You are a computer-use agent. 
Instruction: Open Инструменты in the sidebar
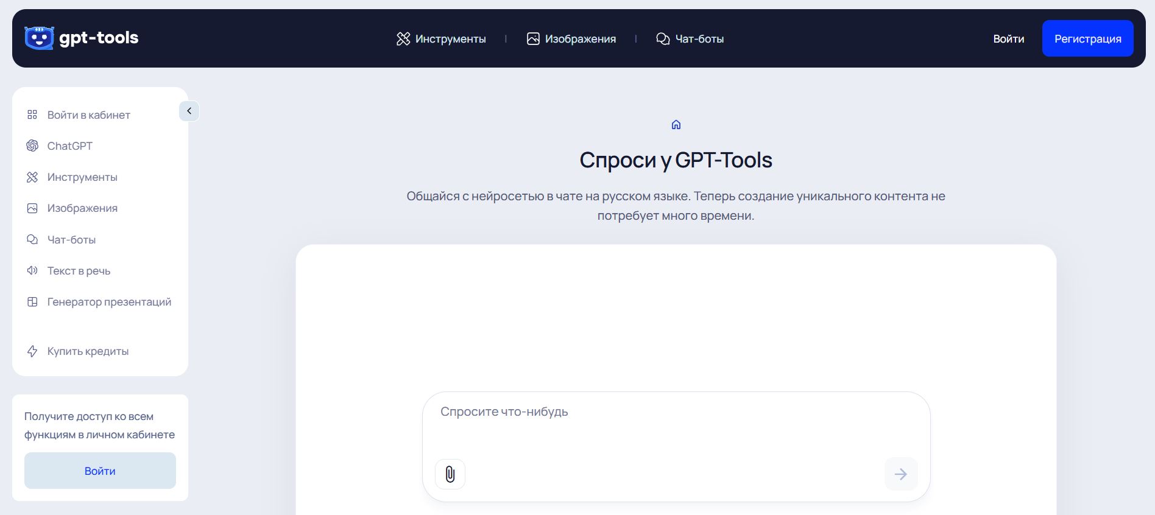pos(82,177)
